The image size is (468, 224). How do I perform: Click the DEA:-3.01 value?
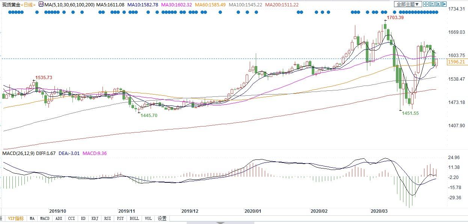(x=69, y=153)
